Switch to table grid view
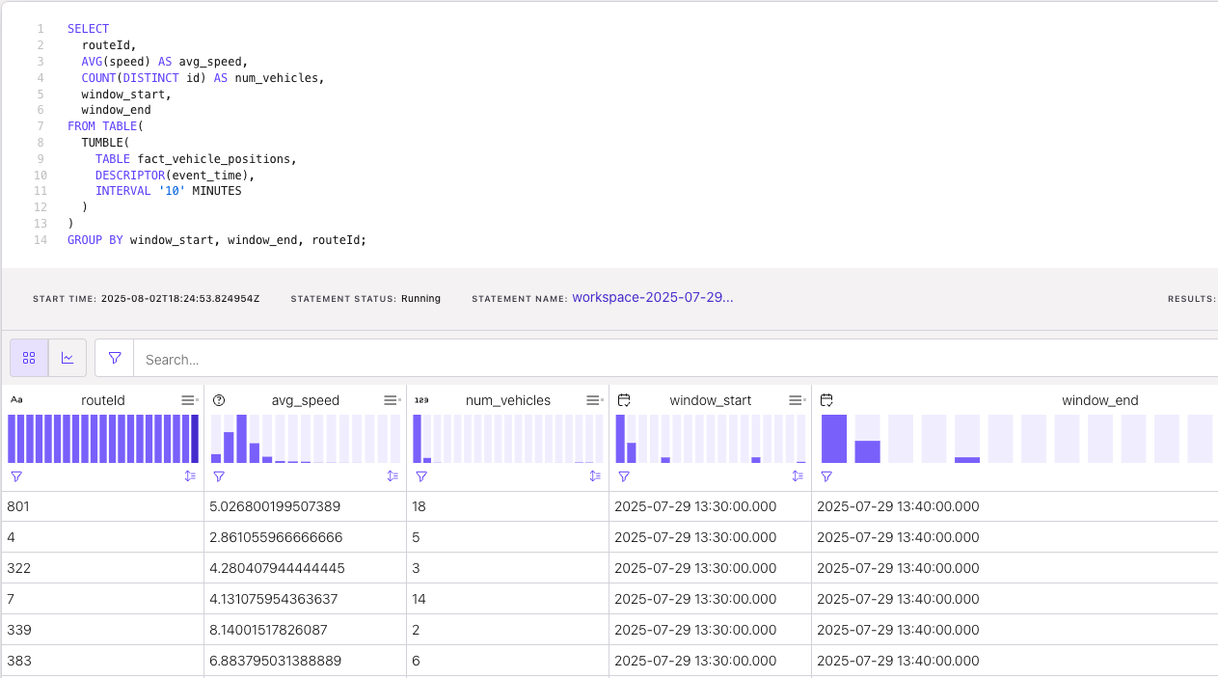The height and width of the screenshot is (678, 1218). coord(29,358)
